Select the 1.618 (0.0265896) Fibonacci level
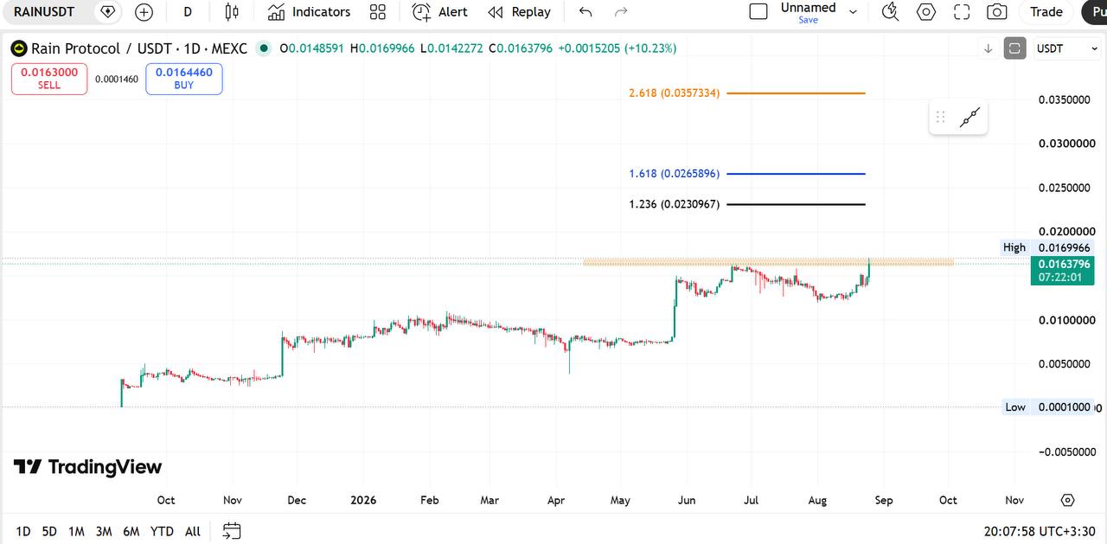The width and height of the screenshot is (1107, 544). point(675,174)
